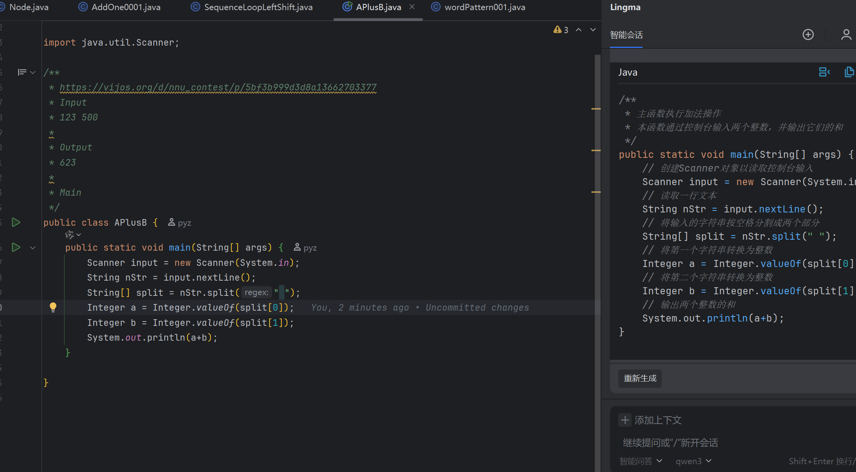Open the qwen3 model dropdown

point(693,461)
